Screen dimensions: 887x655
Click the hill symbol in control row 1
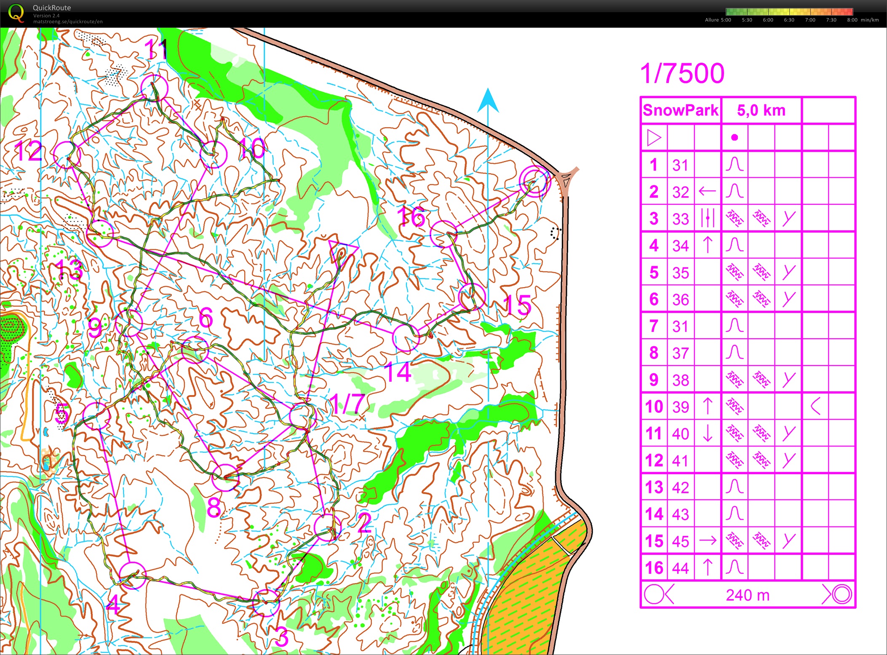(735, 164)
